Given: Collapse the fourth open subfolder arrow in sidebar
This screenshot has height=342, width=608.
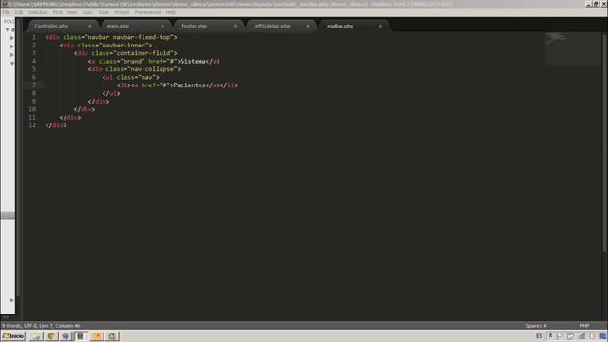Looking at the screenshot, I should pos(12,64).
